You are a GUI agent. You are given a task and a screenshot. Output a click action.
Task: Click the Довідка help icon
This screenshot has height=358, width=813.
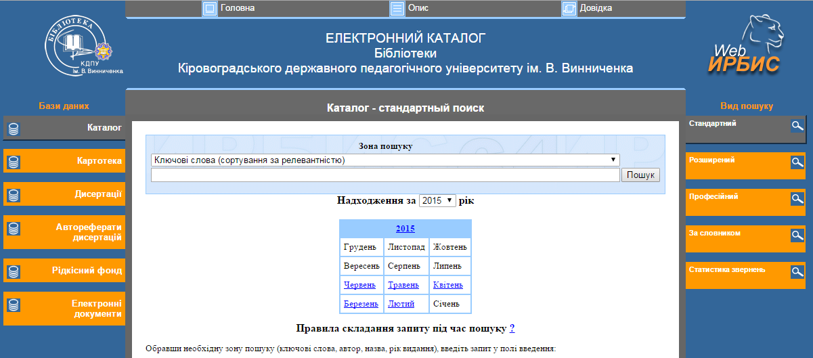pos(569,9)
